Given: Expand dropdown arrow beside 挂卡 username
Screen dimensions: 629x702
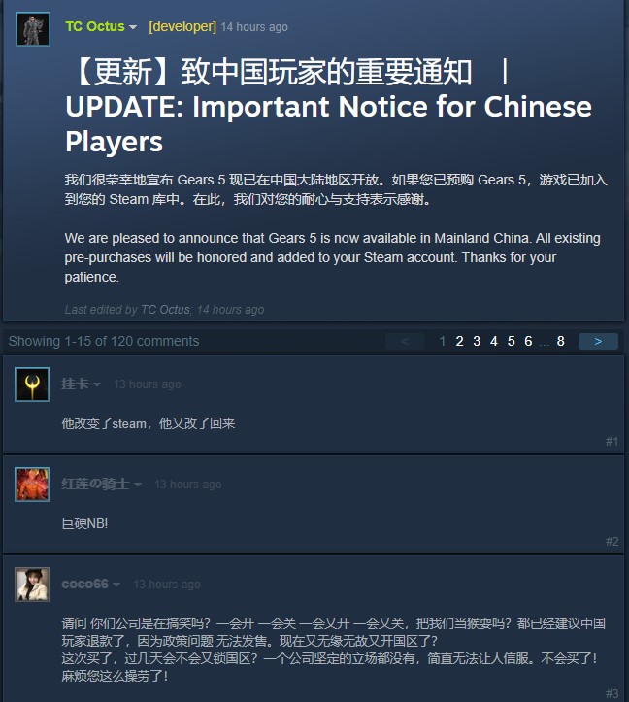Looking at the screenshot, I should [x=97, y=384].
